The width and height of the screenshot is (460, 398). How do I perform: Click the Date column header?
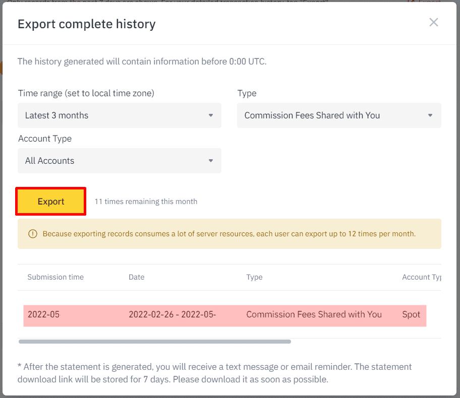pyautogui.click(x=136, y=277)
